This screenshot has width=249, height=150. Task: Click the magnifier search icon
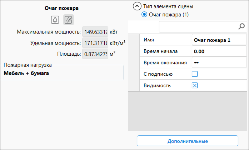pos(241,26)
